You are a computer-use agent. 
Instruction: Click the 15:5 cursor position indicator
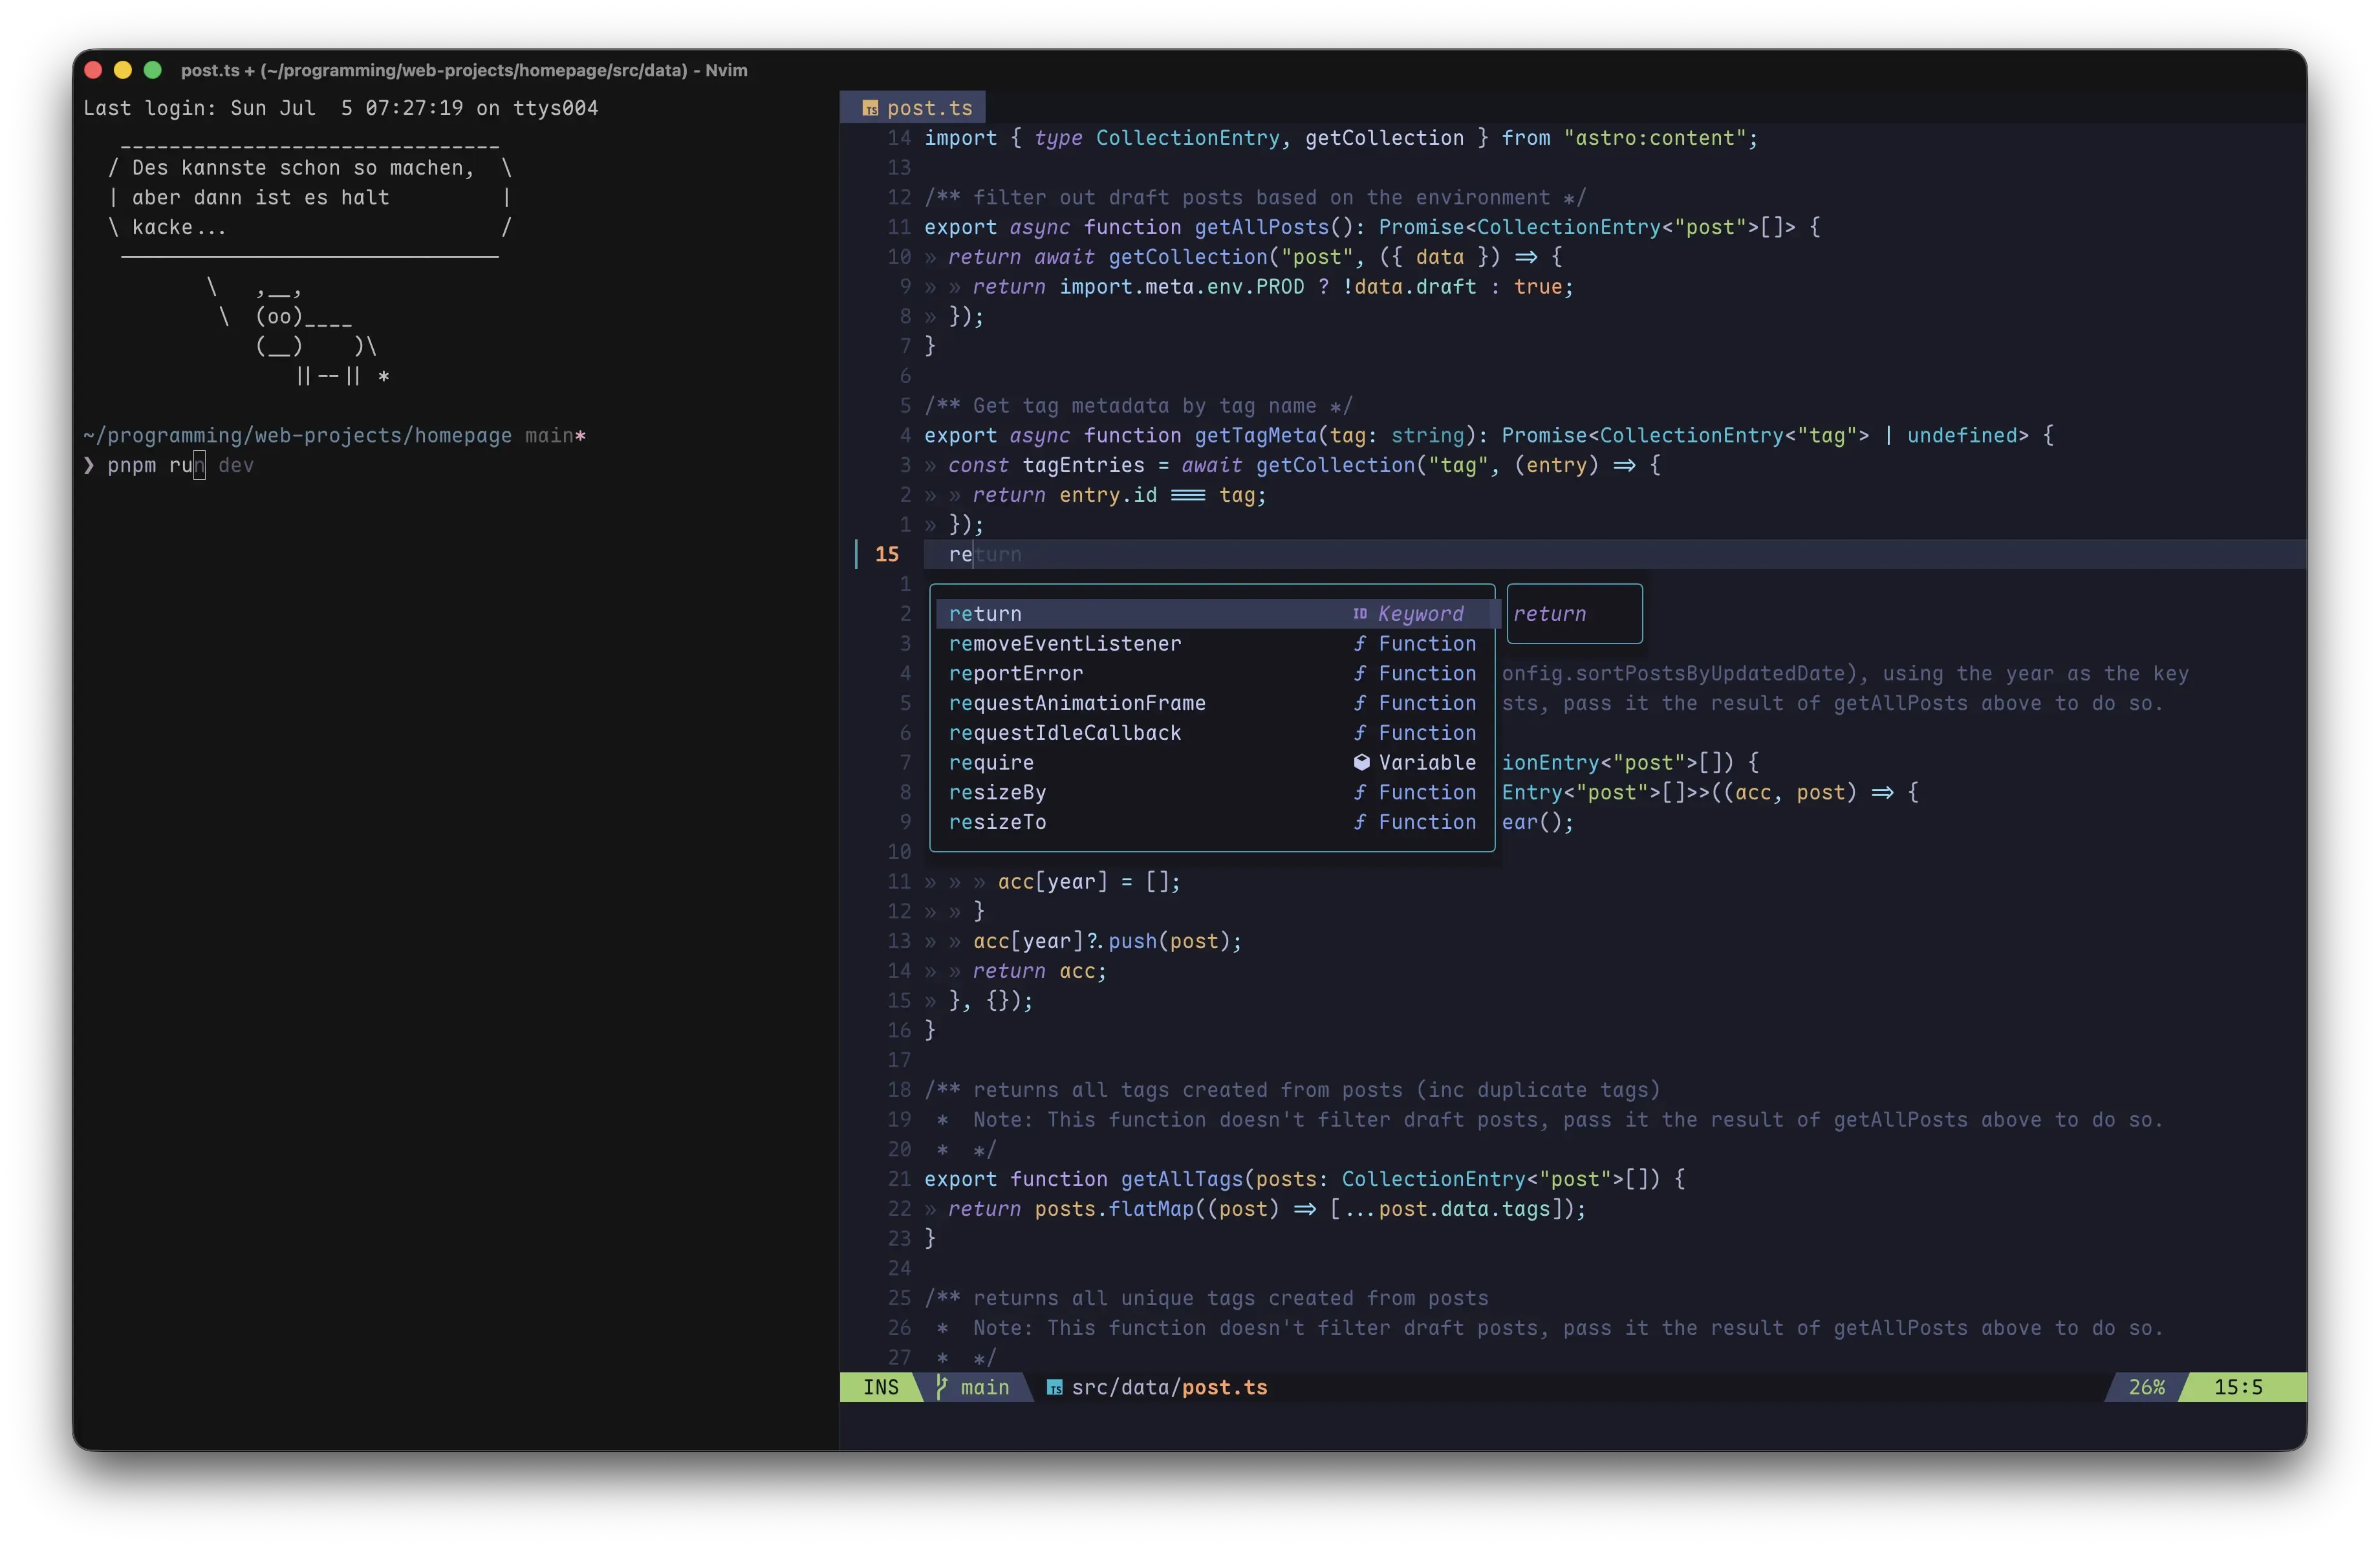point(2238,1388)
